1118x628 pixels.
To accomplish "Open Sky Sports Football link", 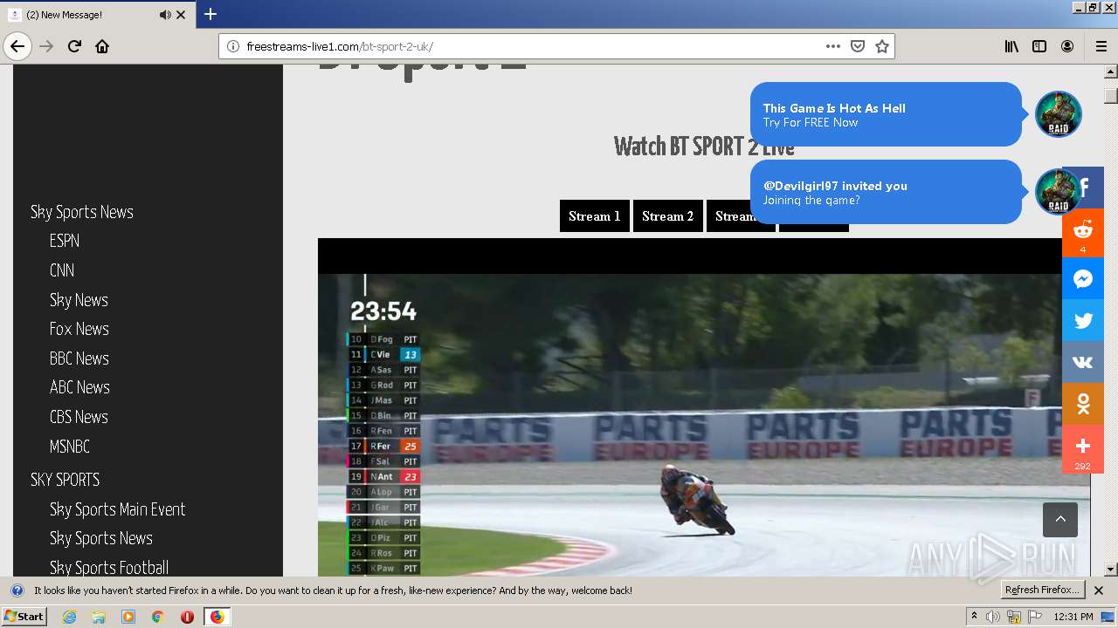I will tap(109, 568).
